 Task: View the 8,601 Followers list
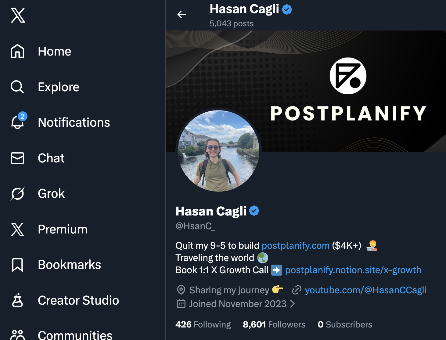[x=274, y=324]
